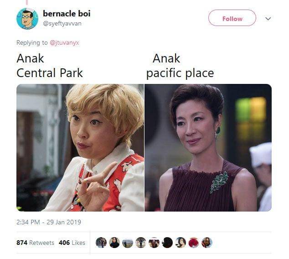Visit the @syeftyavvan handle
Screen dimensions: 289x259
(x=62, y=24)
